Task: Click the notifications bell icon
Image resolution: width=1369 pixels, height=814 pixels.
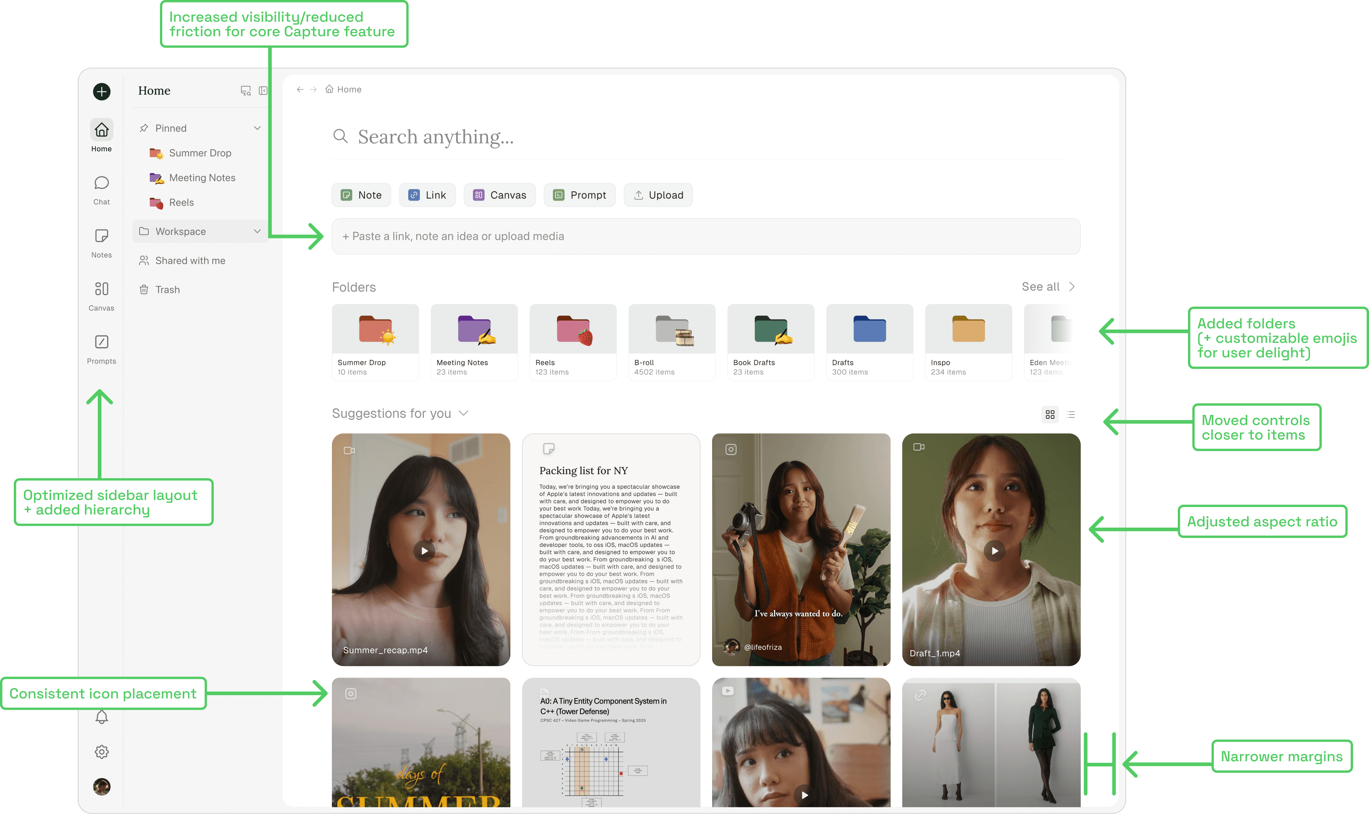Action: pyautogui.click(x=101, y=717)
